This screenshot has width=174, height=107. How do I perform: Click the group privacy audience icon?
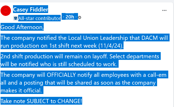(x=80, y=17)
